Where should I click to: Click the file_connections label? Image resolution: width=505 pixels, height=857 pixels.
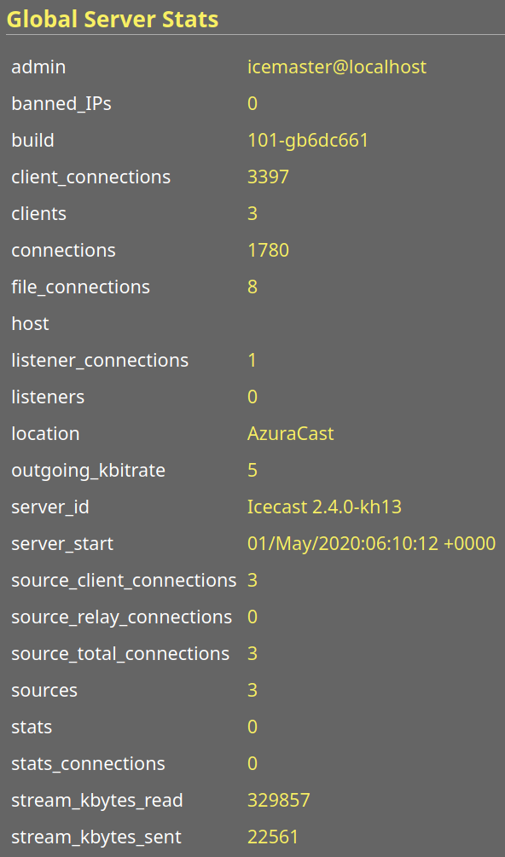(80, 287)
